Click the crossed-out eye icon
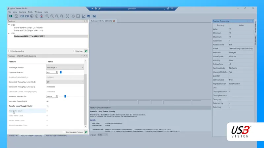Screen dimensions: 264x148 [88, 16]
